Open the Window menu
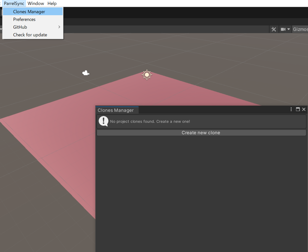Image resolution: width=308 pixels, height=252 pixels. [36, 4]
